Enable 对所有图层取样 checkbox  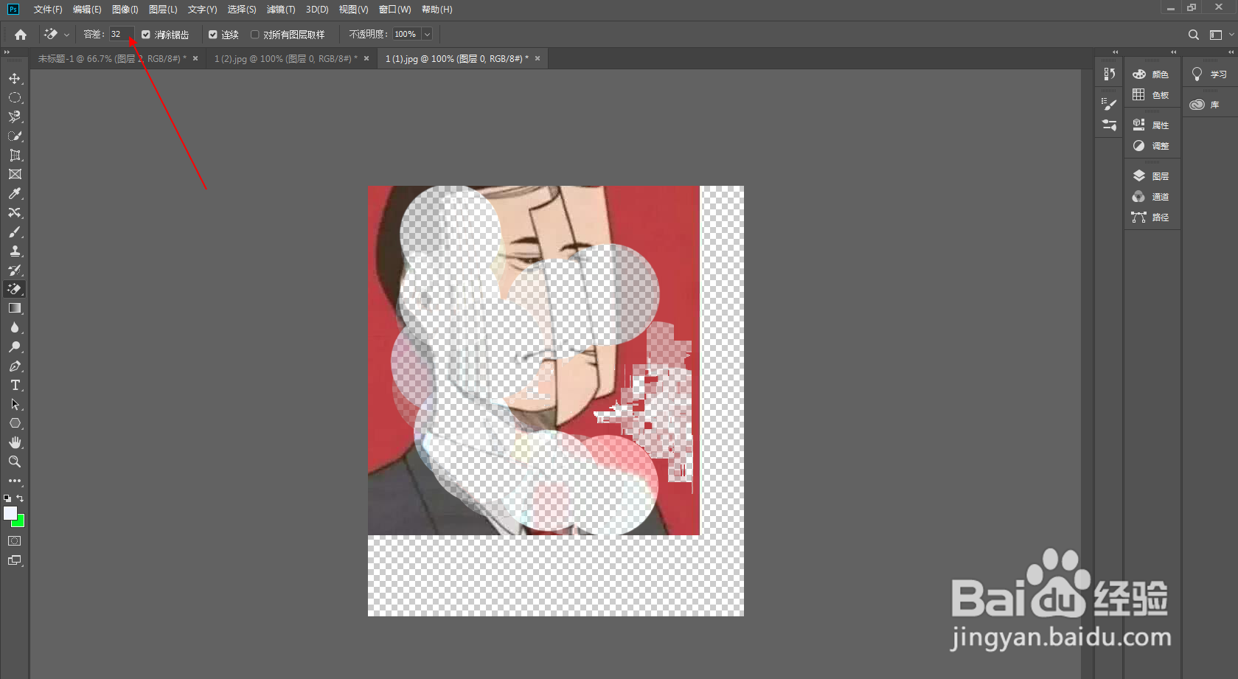[255, 35]
